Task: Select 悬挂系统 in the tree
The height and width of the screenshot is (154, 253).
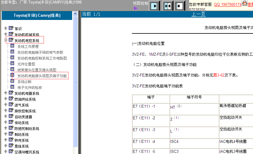Action: coord(21,146)
